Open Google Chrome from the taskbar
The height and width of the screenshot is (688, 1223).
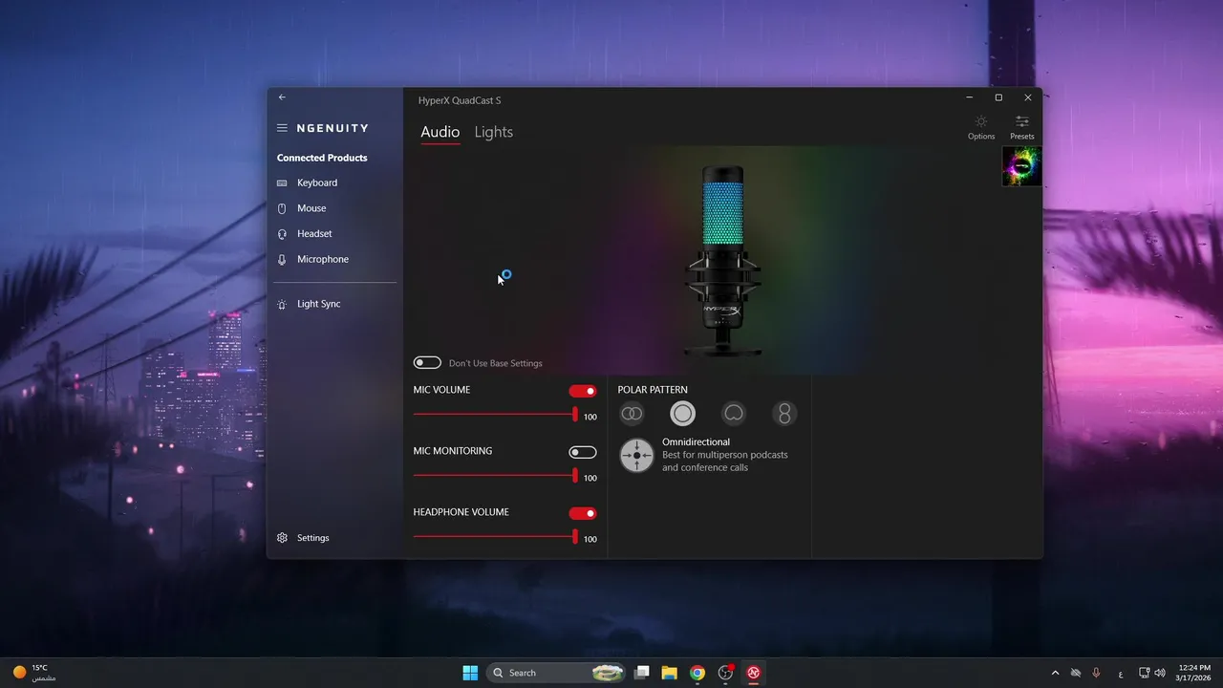click(x=697, y=673)
